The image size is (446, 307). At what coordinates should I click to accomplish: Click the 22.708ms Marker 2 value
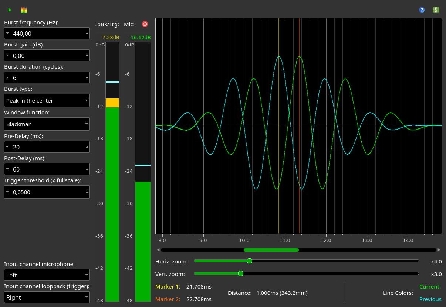point(199,299)
